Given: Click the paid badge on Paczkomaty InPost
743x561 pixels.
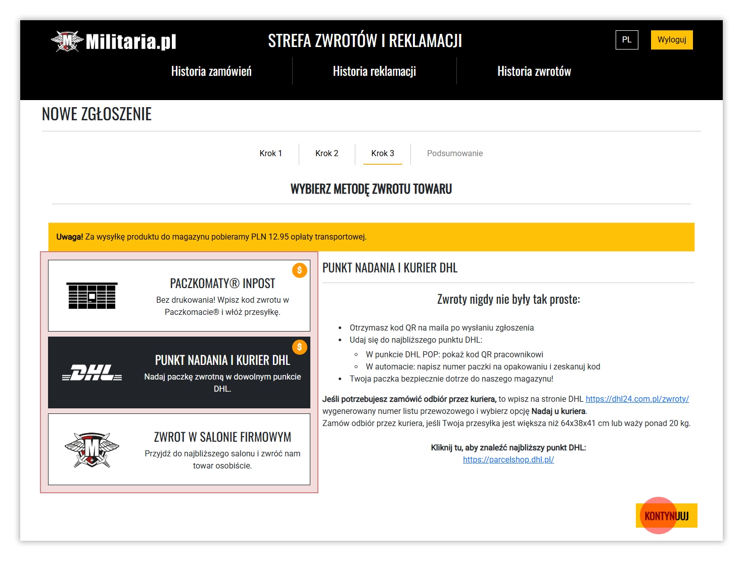Looking at the screenshot, I should [x=300, y=270].
